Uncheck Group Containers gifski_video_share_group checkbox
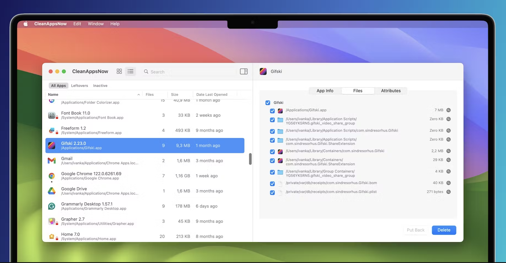This screenshot has height=263, width=506. 272,172
